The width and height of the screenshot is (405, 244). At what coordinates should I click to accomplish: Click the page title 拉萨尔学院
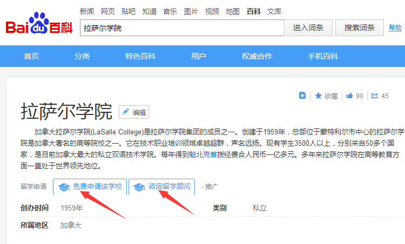(x=66, y=111)
